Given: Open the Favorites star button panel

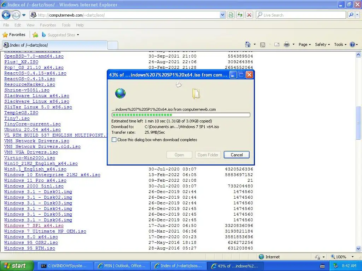Looking at the screenshot, I should (14, 35).
